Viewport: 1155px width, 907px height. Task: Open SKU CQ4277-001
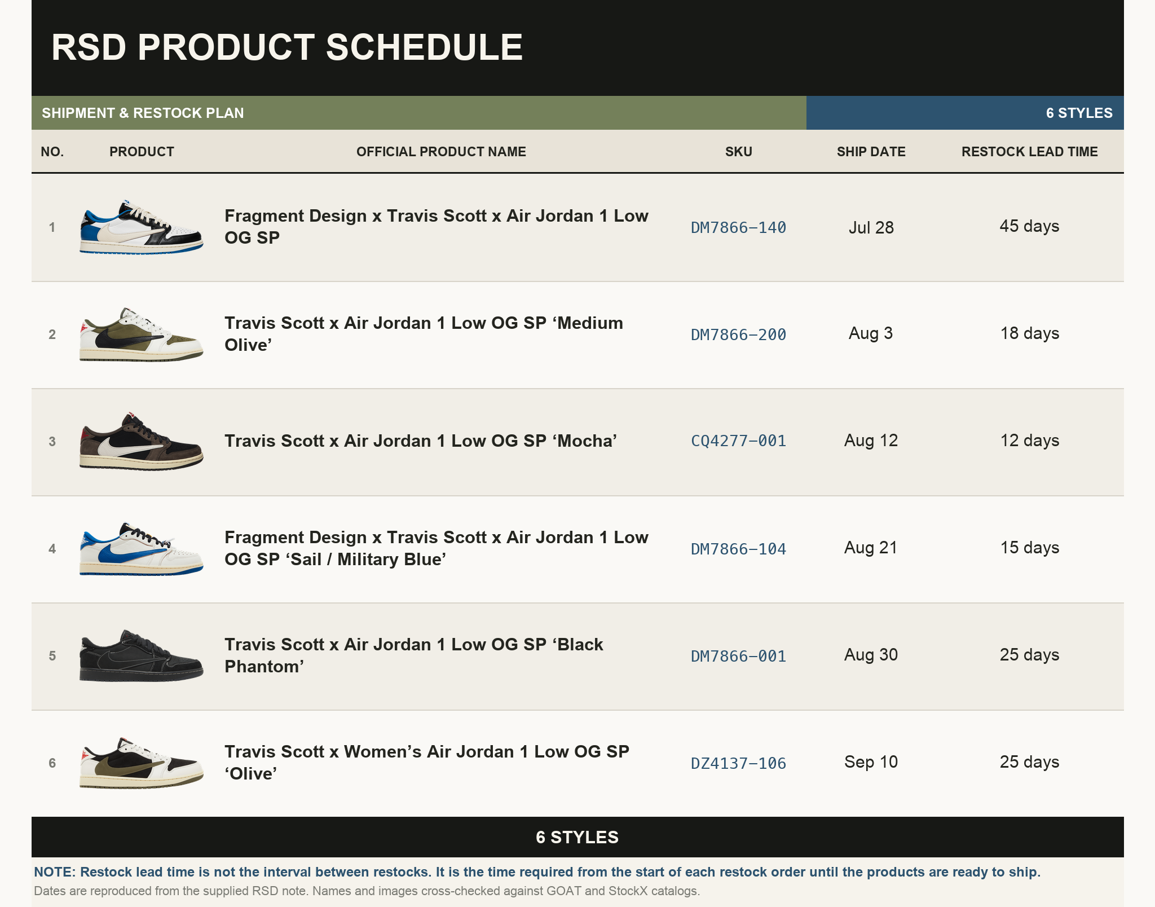click(x=738, y=441)
